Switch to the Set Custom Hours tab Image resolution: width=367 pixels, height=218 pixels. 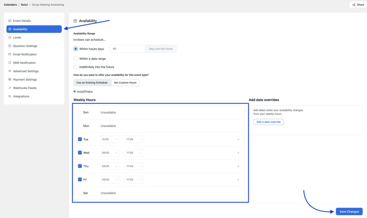coord(125,82)
